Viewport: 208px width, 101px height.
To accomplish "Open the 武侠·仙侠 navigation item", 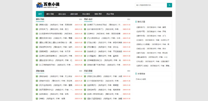I will (74, 14).
